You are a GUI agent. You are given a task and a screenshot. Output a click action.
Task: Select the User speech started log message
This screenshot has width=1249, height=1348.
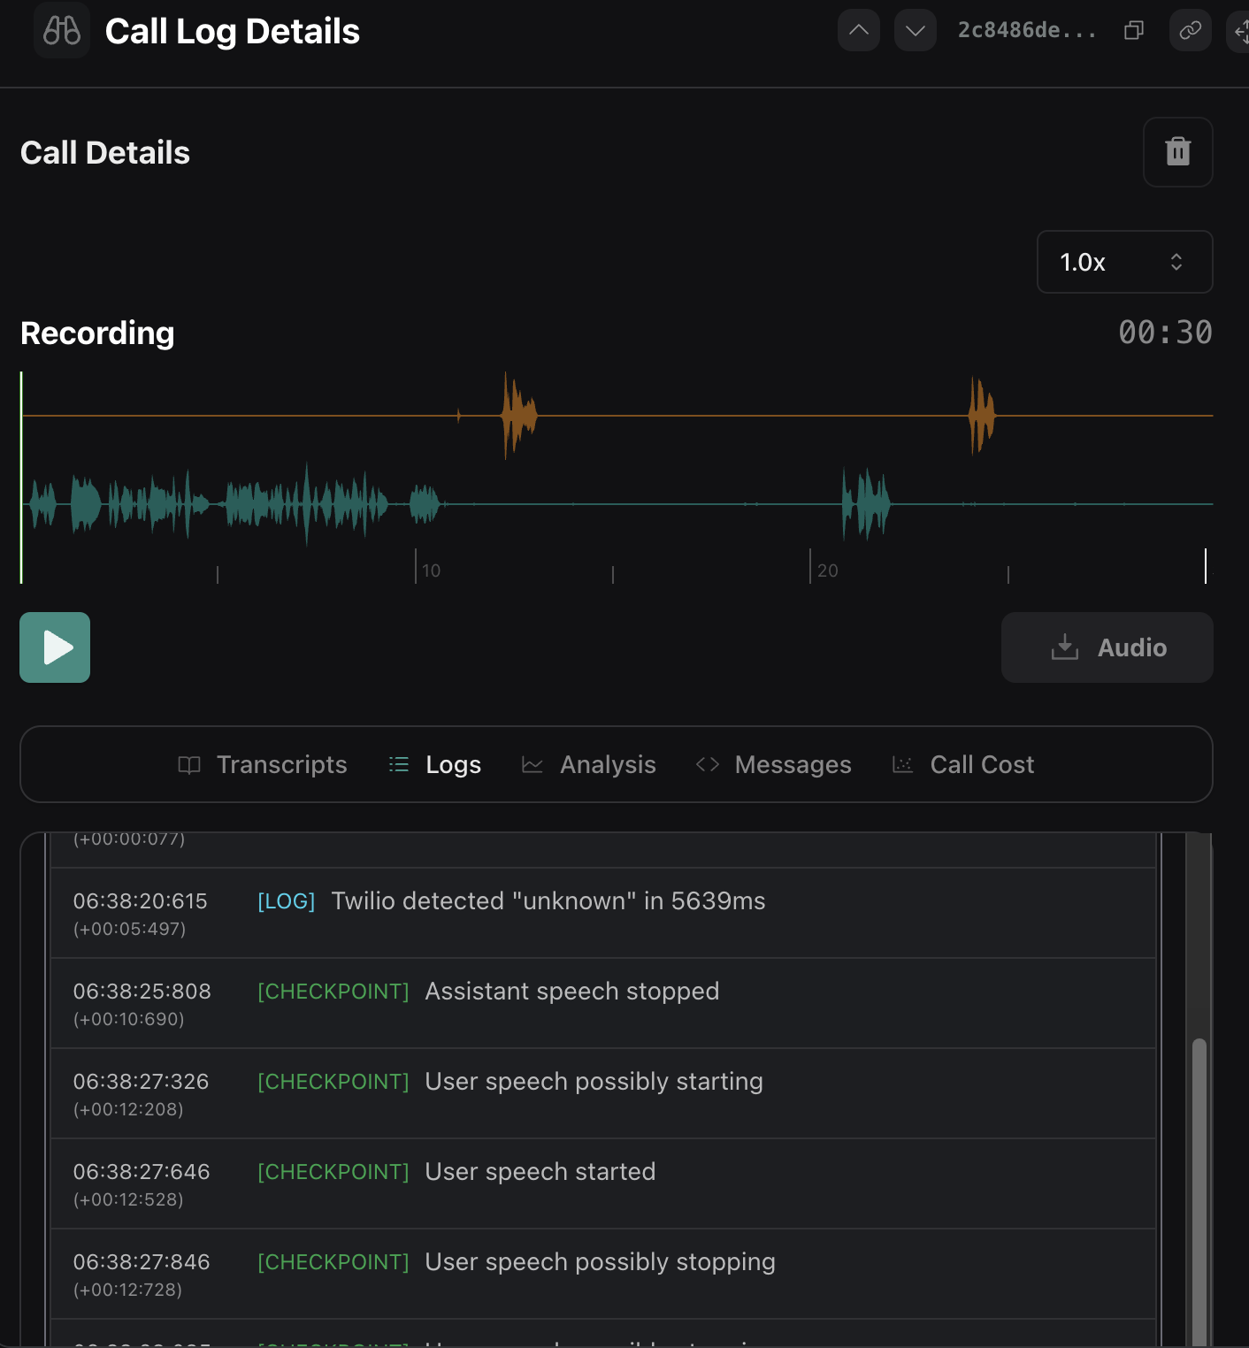pos(540,1171)
